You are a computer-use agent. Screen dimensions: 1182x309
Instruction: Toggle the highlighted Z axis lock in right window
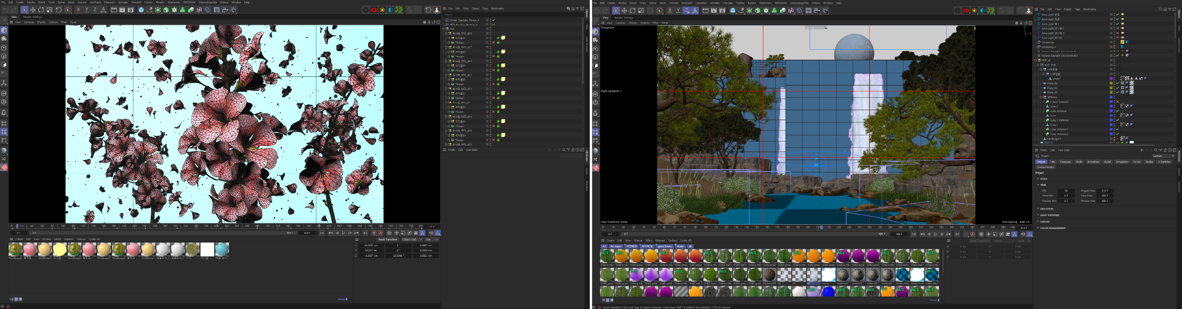[x=686, y=10]
